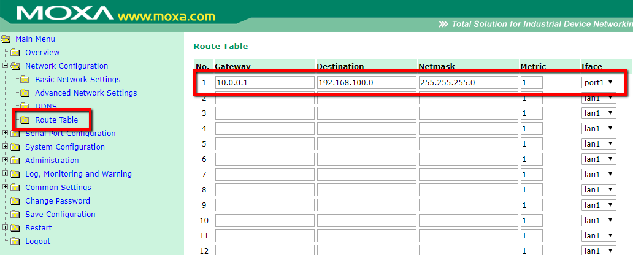This screenshot has height=255, width=633.
Task: Collapse the Network Configuration tree node
Action: (x=6, y=66)
